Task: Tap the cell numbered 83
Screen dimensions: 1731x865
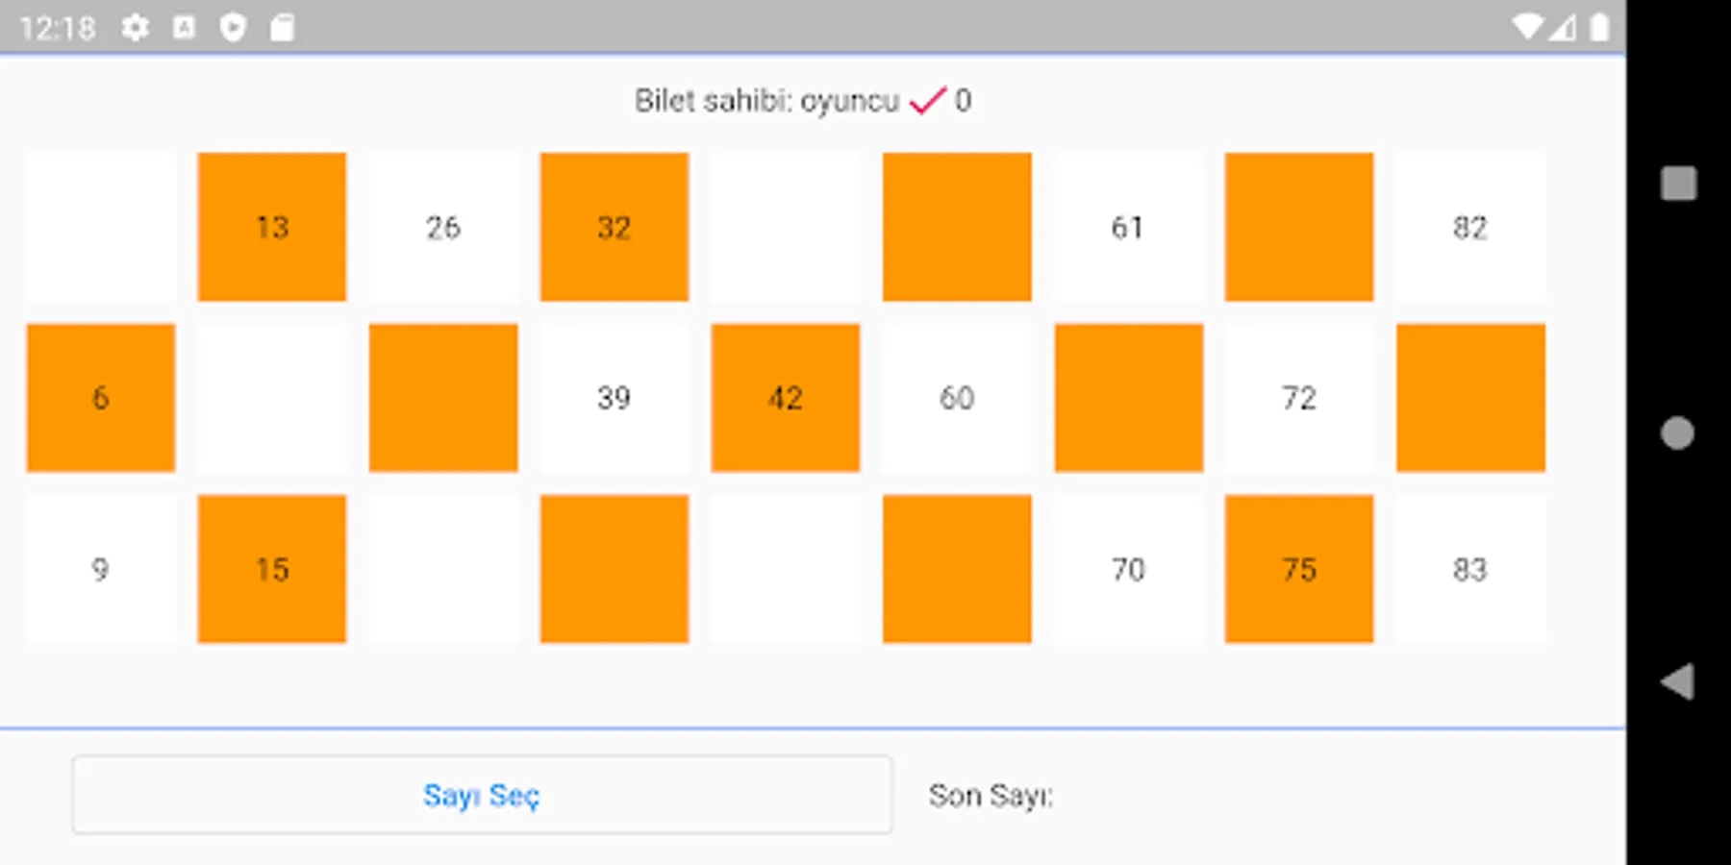Action: point(1469,569)
